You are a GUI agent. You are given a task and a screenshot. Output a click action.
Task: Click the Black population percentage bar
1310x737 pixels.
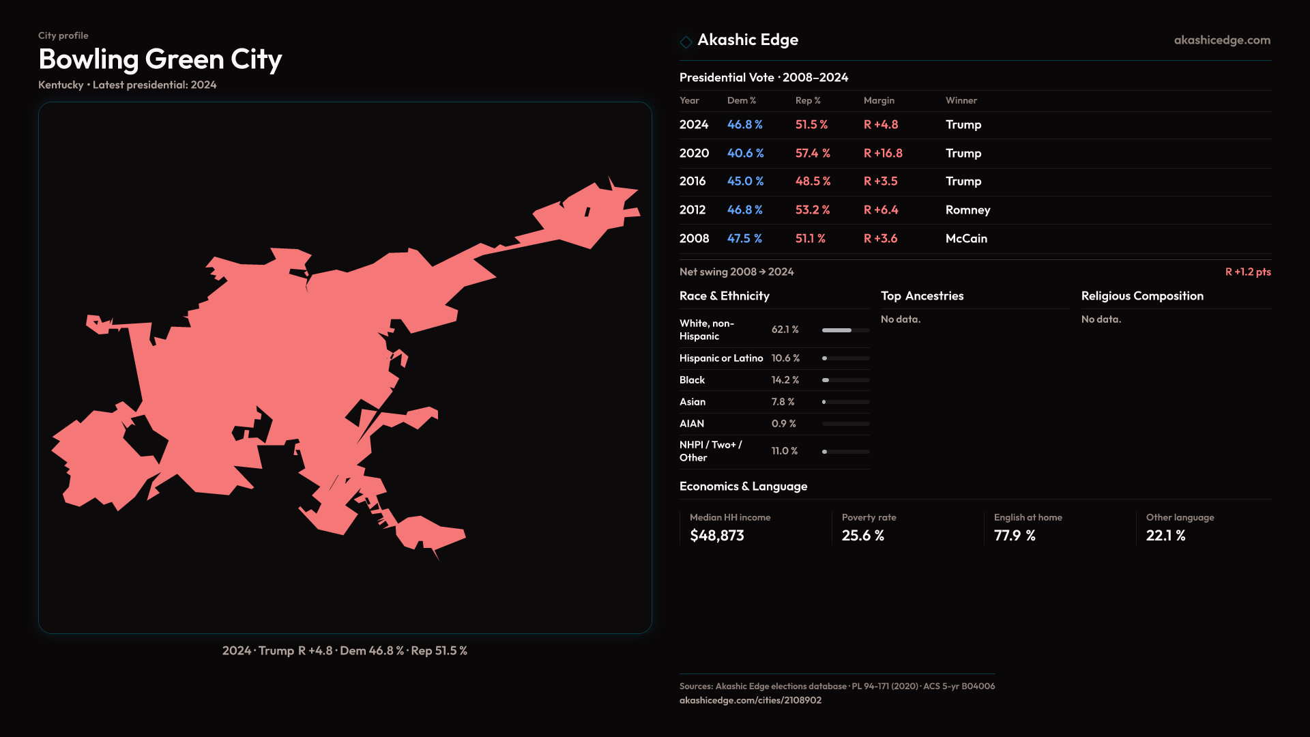tap(845, 380)
